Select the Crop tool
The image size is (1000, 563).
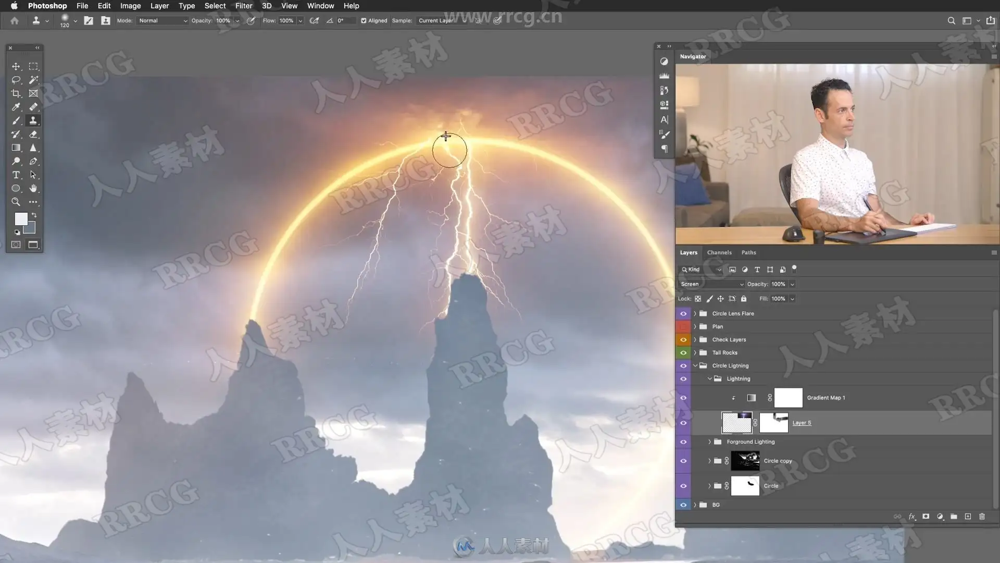click(x=16, y=94)
